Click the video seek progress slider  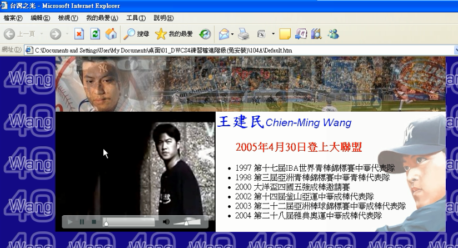point(129,222)
